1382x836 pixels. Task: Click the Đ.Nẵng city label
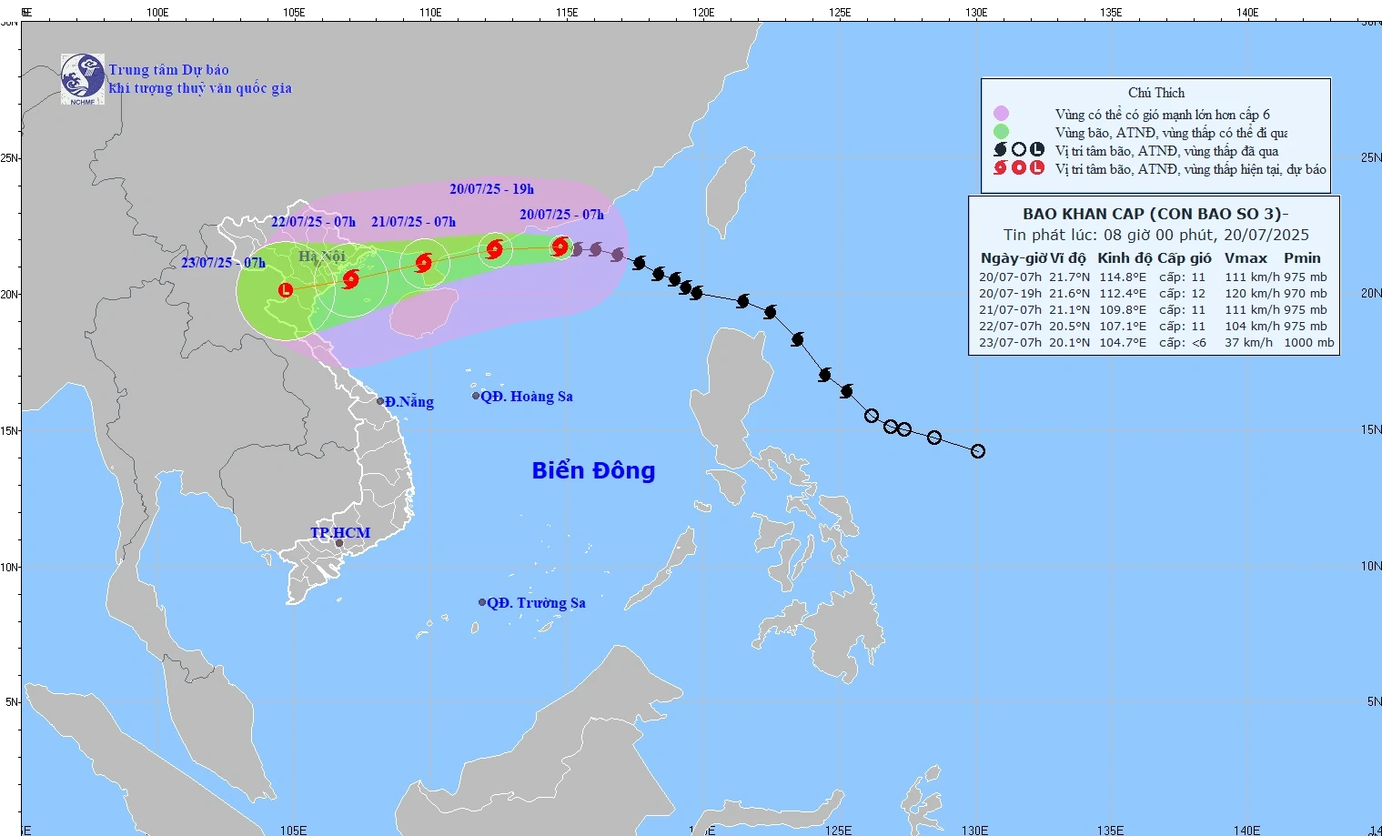(409, 402)
